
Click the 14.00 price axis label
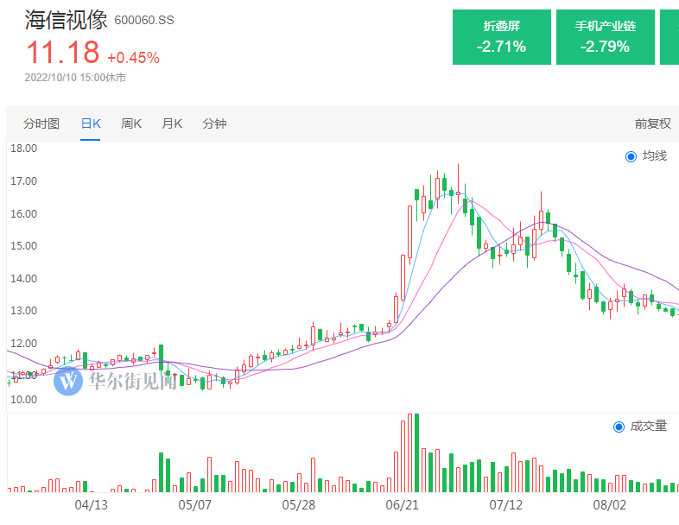point(24,279)
